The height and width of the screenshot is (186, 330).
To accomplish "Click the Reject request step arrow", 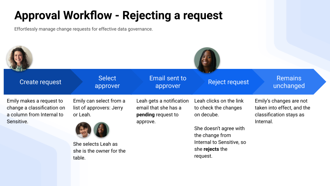I will click(228, 82).
